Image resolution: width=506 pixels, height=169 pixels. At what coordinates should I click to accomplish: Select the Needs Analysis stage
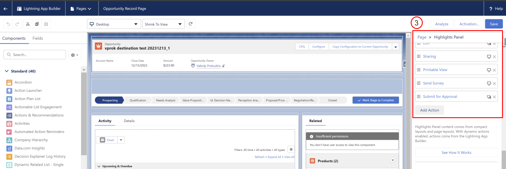[166, 100]
